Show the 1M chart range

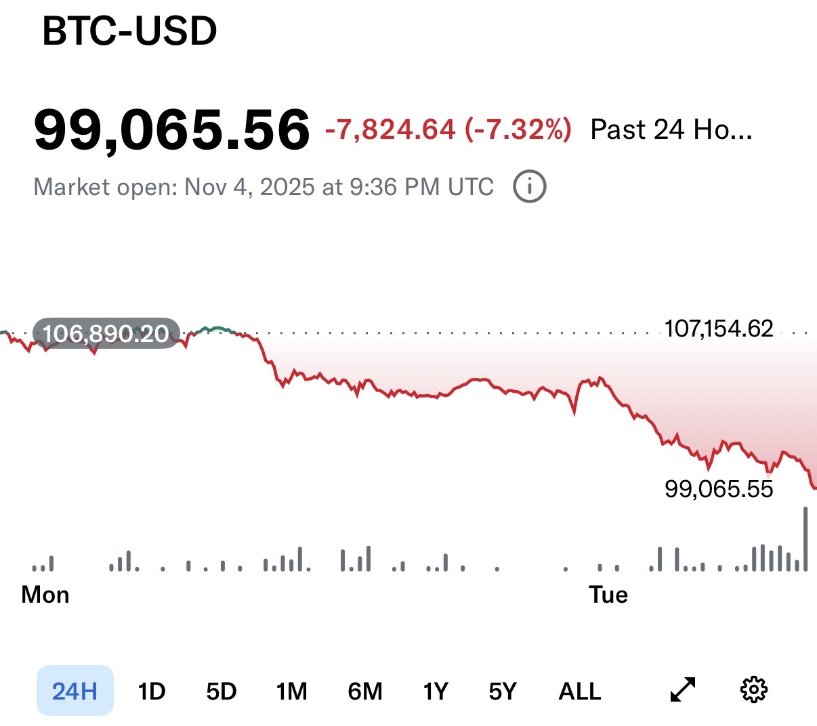pyautogui.click(x=292, y=691)
